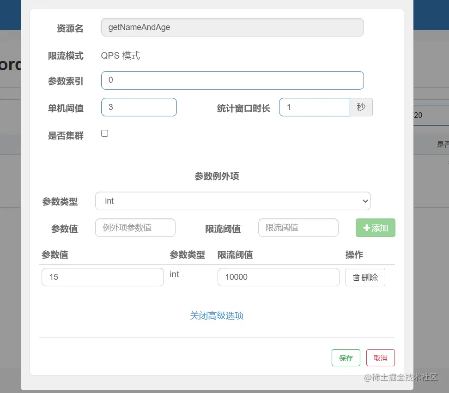This screenshot has width=449, height=393.
Task: Click the 例外项参数值 input field
Action: coord(135,228)
